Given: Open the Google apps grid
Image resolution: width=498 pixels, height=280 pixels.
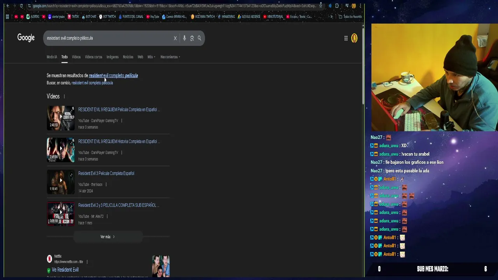Looking at the screenshot, I should (x=346, y=38).
